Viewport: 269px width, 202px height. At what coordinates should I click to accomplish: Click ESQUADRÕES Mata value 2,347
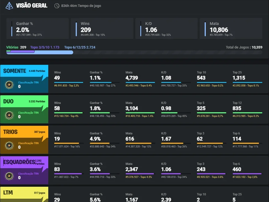pyautogui.click(x=132, y=169)
